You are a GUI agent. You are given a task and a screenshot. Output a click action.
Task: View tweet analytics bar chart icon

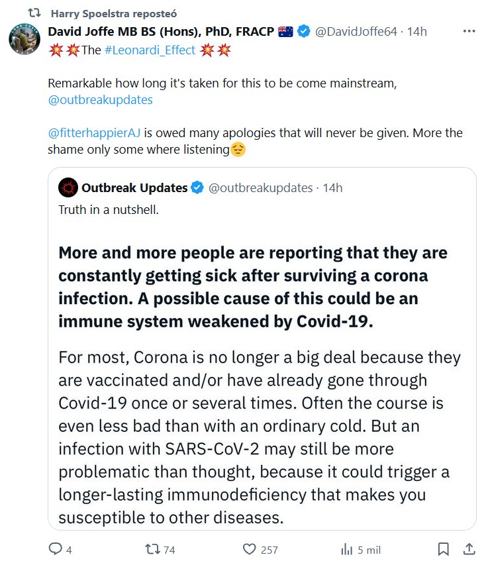click(346, 549)
